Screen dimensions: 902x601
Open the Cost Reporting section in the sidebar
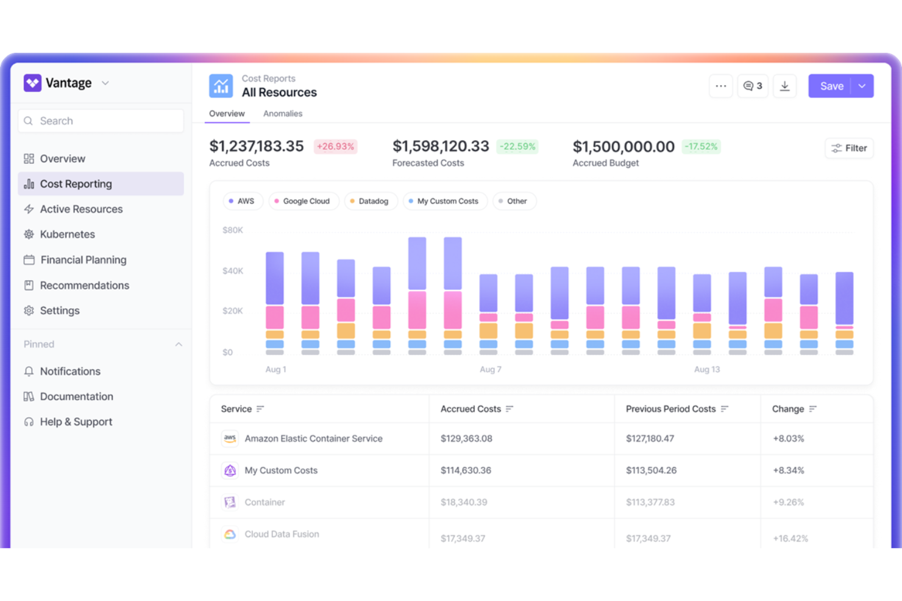click(75, 183)
